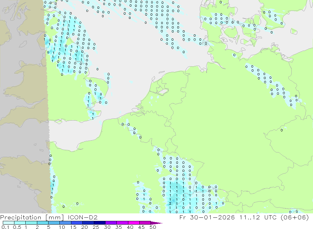Click the legend label "25"
The width and height of the screenshot is (313, 229).
[96, 227]
